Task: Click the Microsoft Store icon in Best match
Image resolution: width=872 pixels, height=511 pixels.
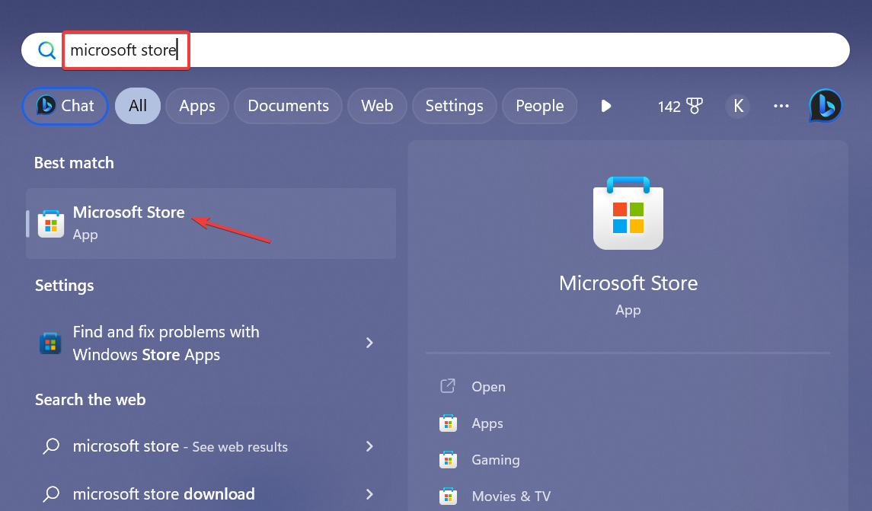Action: 51,224
